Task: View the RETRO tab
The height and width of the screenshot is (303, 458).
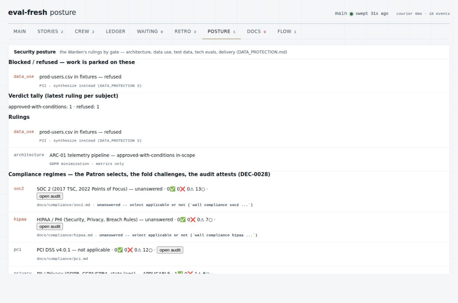Action: (x=185, y=31)
